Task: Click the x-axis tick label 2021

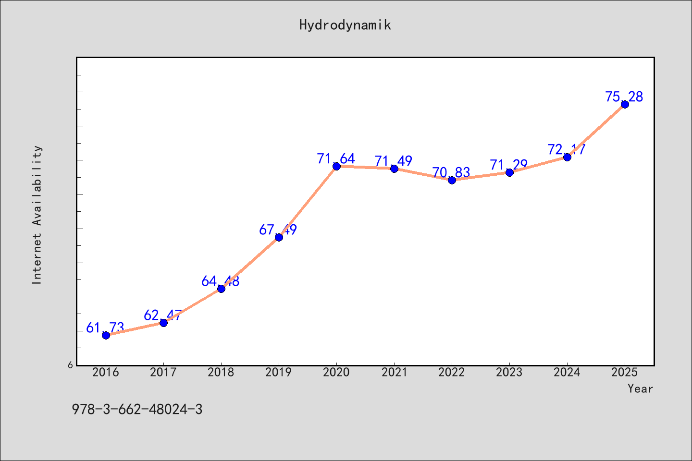Action: click(x=394, y=373)
